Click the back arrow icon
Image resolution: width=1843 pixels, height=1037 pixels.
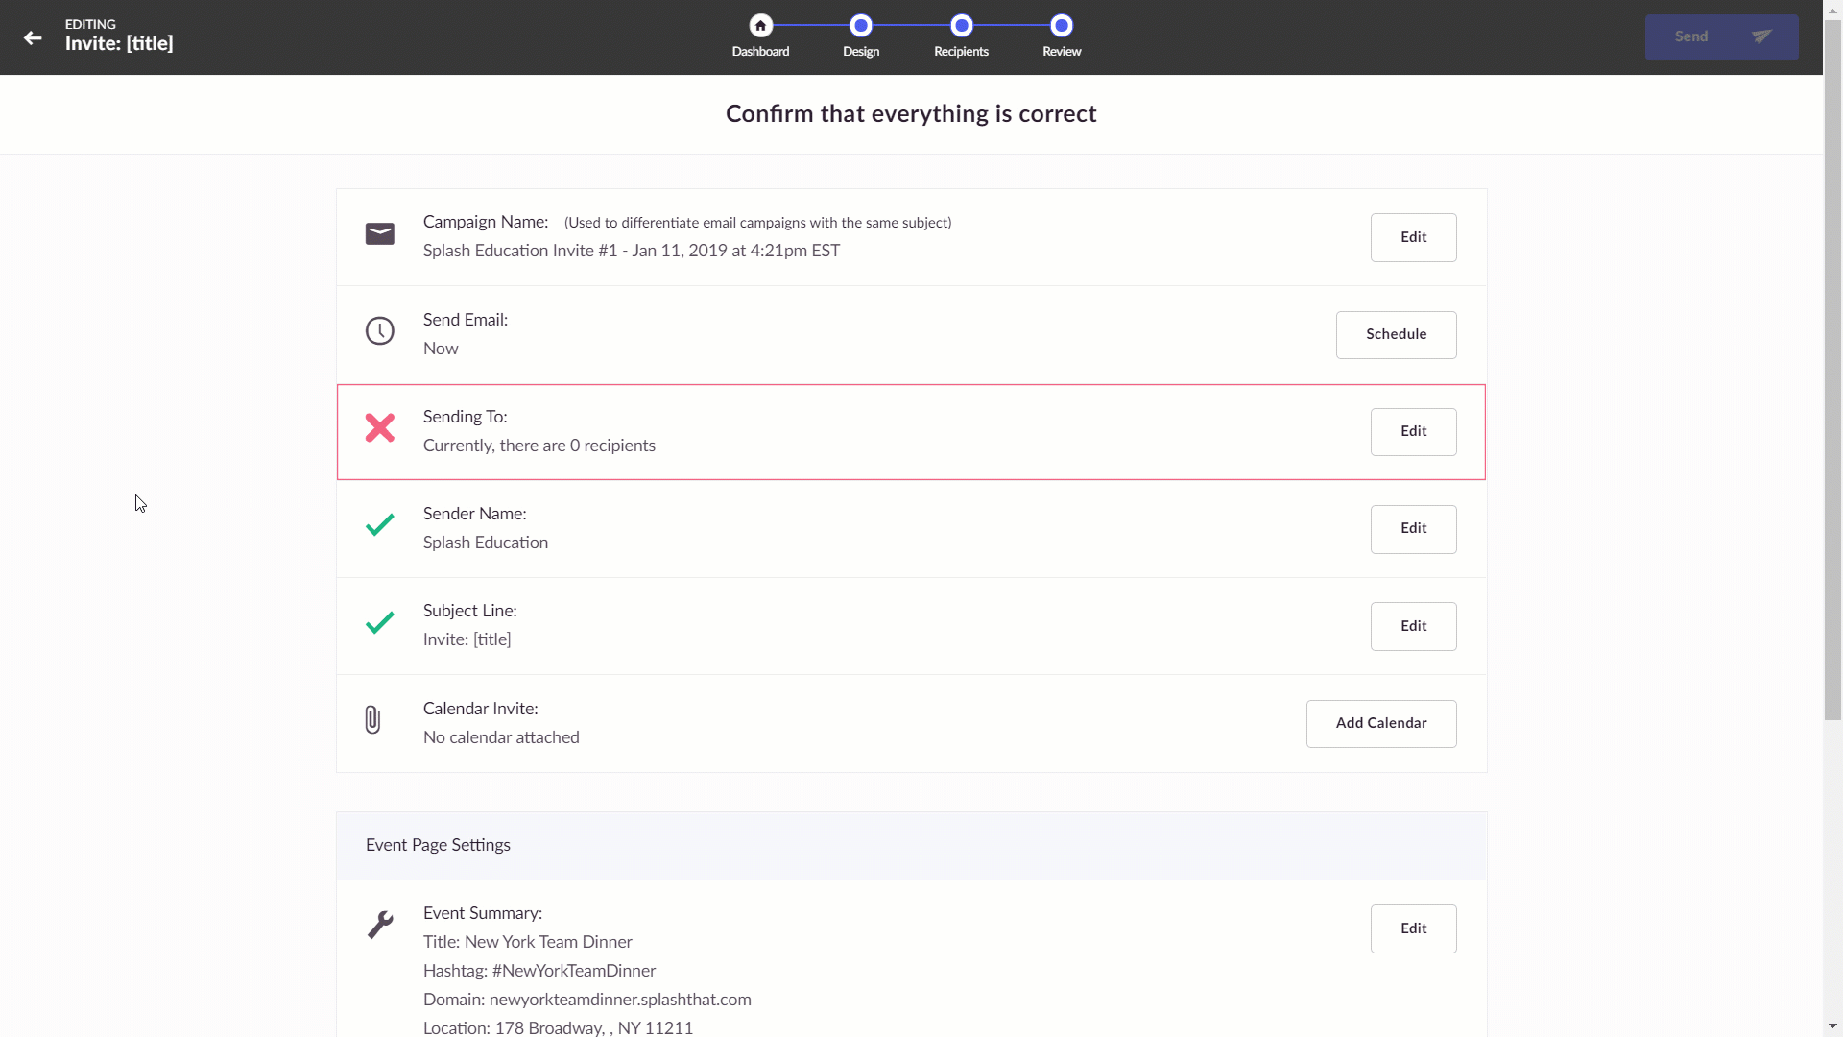tap(33, 38)
